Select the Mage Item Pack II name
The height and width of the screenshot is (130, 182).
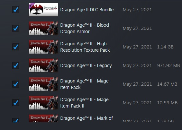(x=84, y=103)
